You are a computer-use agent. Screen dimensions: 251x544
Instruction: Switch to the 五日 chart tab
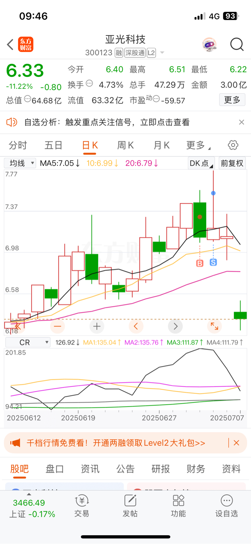[54, 145]
